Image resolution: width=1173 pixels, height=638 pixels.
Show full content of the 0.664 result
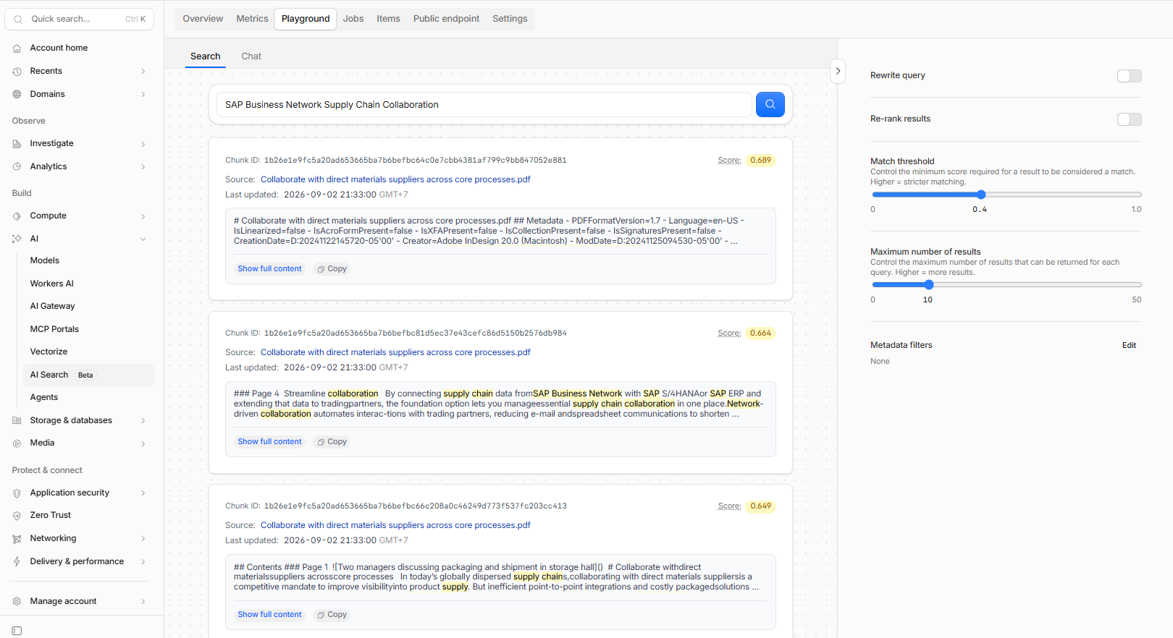point(269,441)
